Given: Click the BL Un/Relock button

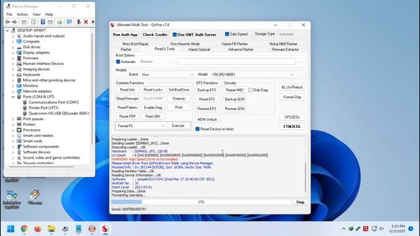Looking at the screenshot, I should pos(292,87).
